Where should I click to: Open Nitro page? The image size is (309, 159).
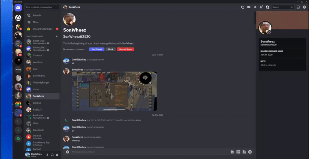(42, 22)
